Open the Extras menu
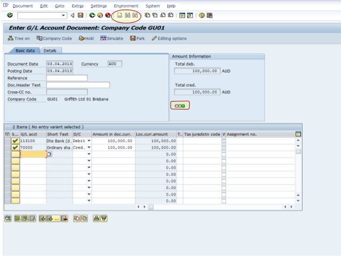This screenshot has width=341, height=256. 77,6
